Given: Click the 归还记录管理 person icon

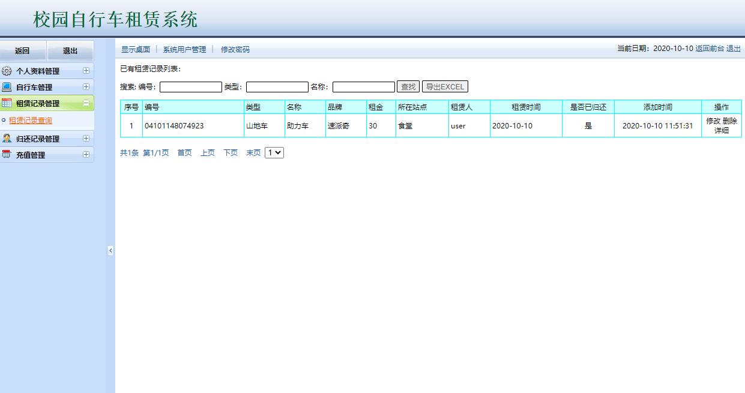Looking at the screenshot, I should tap(8, 139).
